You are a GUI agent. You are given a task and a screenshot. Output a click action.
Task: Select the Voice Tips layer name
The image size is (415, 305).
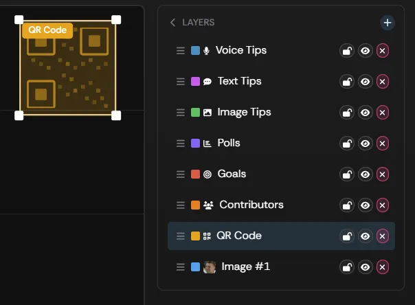[x=241, y=51]
